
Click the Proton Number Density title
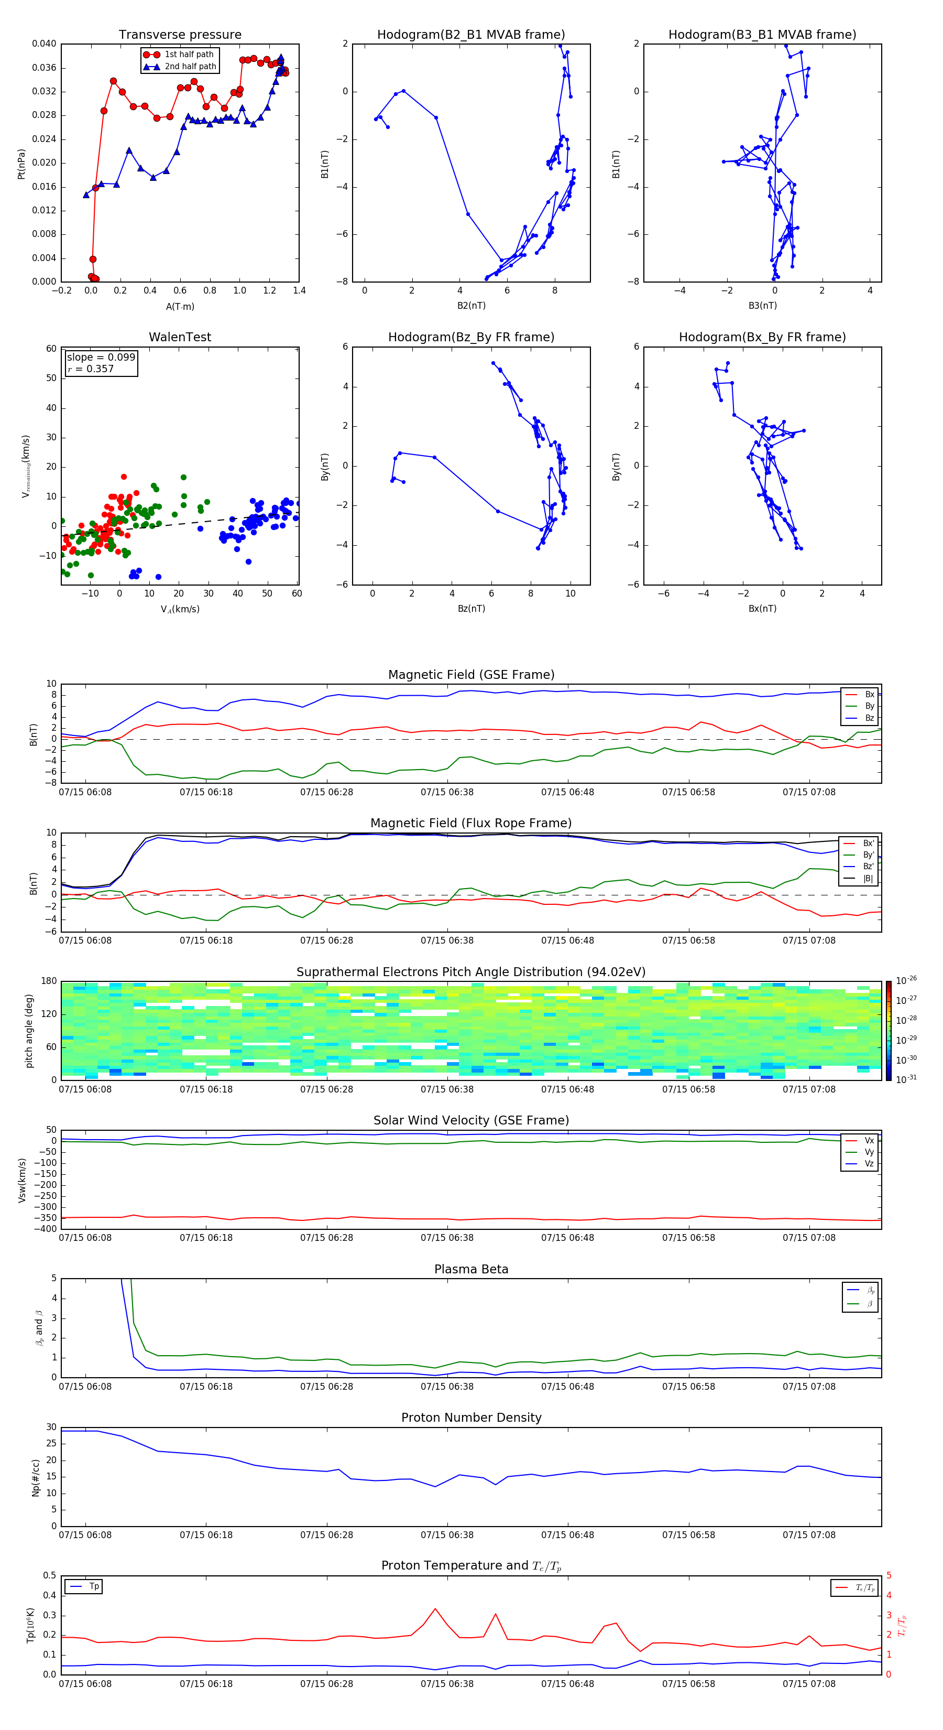(471, 1418)
